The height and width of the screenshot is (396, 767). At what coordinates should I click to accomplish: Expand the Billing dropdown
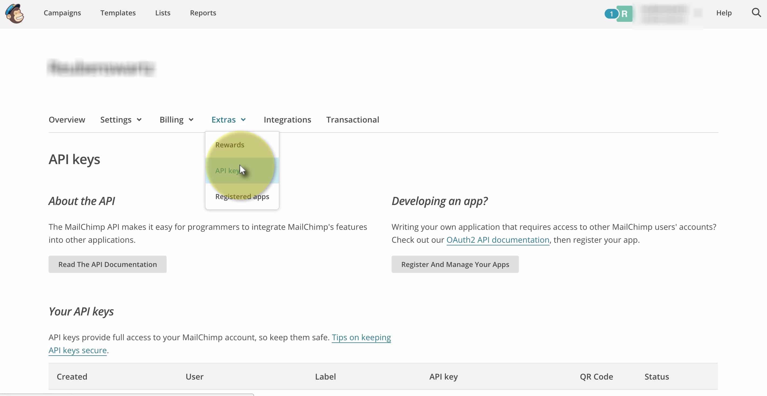[x=177, y=120]
